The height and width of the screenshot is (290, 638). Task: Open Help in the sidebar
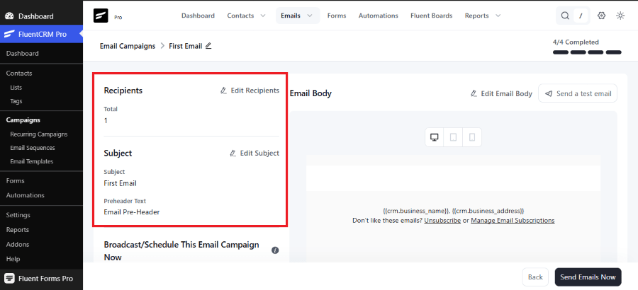(x=13, y=259)
